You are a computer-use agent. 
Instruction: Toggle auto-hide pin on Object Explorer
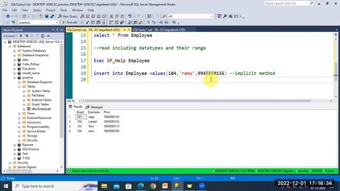57,30
